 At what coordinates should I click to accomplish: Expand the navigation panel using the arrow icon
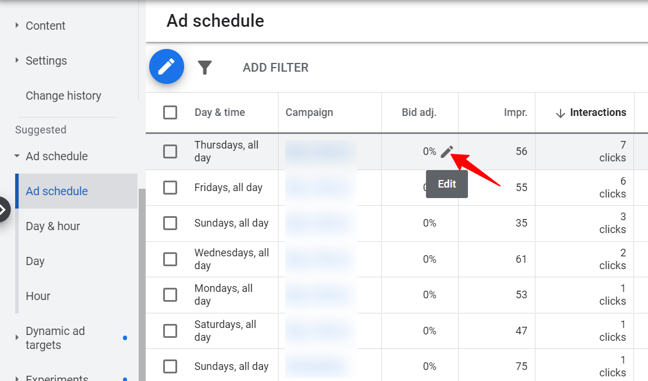[x=3, y=210]
